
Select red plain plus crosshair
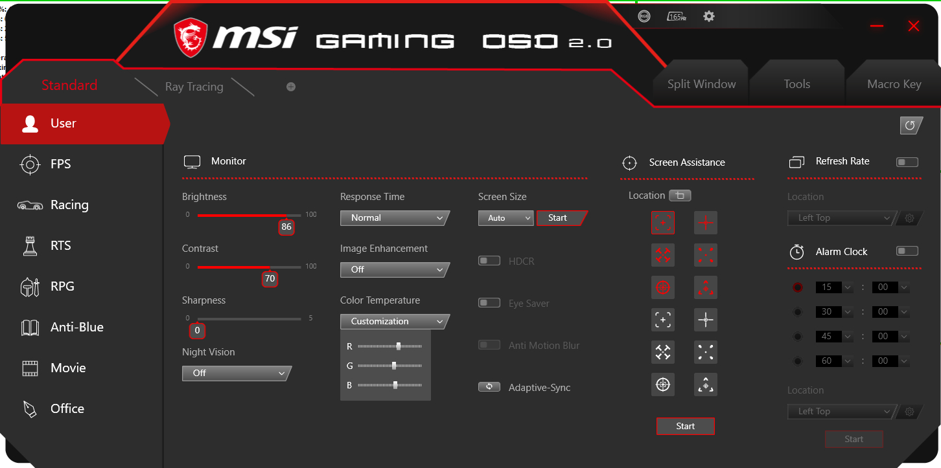(706, 223)
